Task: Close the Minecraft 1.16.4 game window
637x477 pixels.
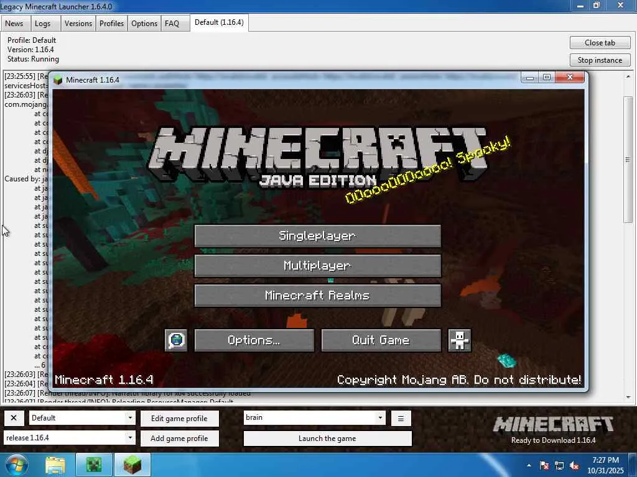Action: tap(570, 77)
